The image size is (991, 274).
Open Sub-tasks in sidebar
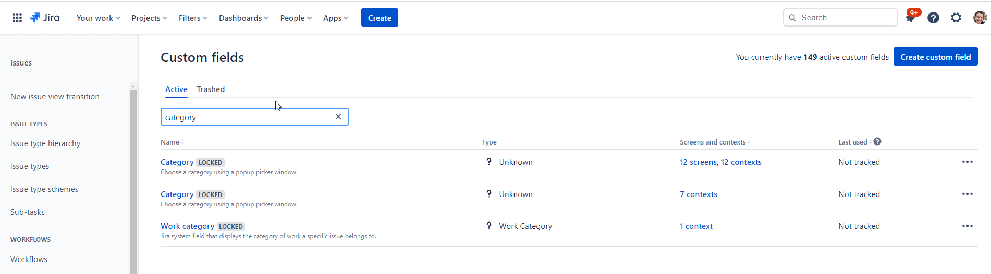pos(28,212)
